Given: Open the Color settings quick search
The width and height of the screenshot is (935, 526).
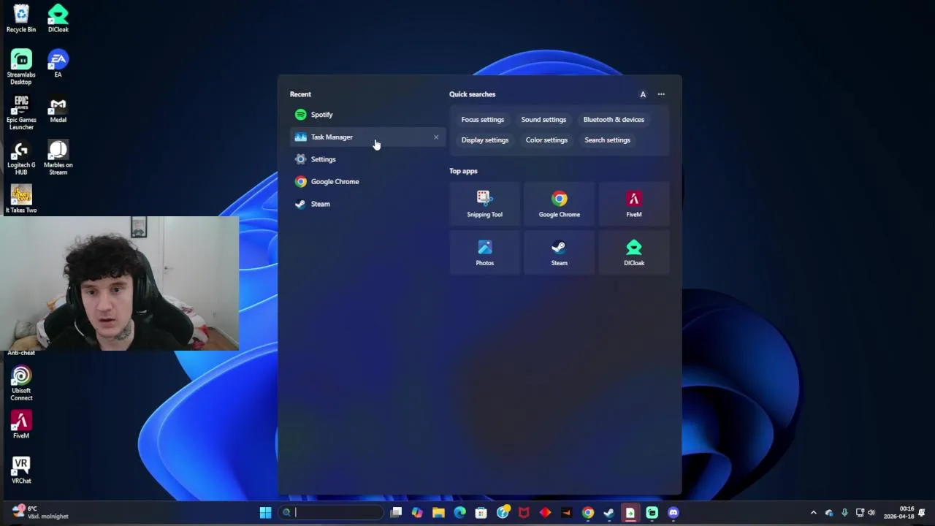Looking at the screenshot, I should [546, 140].
